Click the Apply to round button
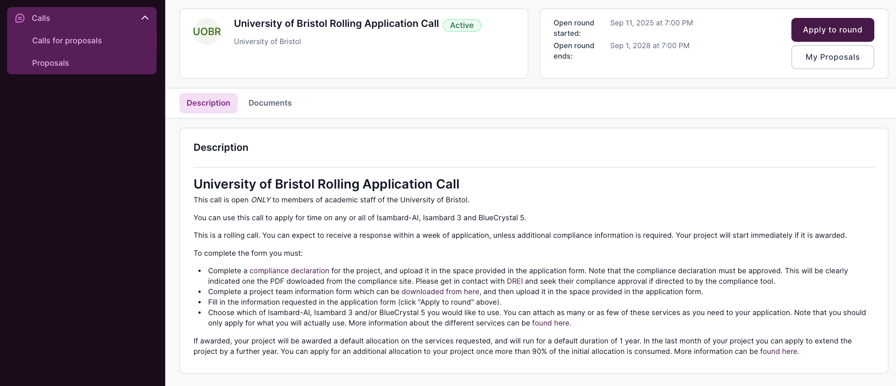The image size is (896, 386). pyautogui.click(x=832, y=29)
